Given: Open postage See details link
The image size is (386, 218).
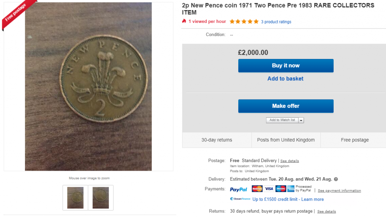Looking at the screenshot, I should tap(289, 161).
